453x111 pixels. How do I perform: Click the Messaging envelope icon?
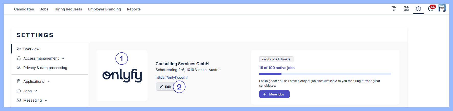pos(19,100)
